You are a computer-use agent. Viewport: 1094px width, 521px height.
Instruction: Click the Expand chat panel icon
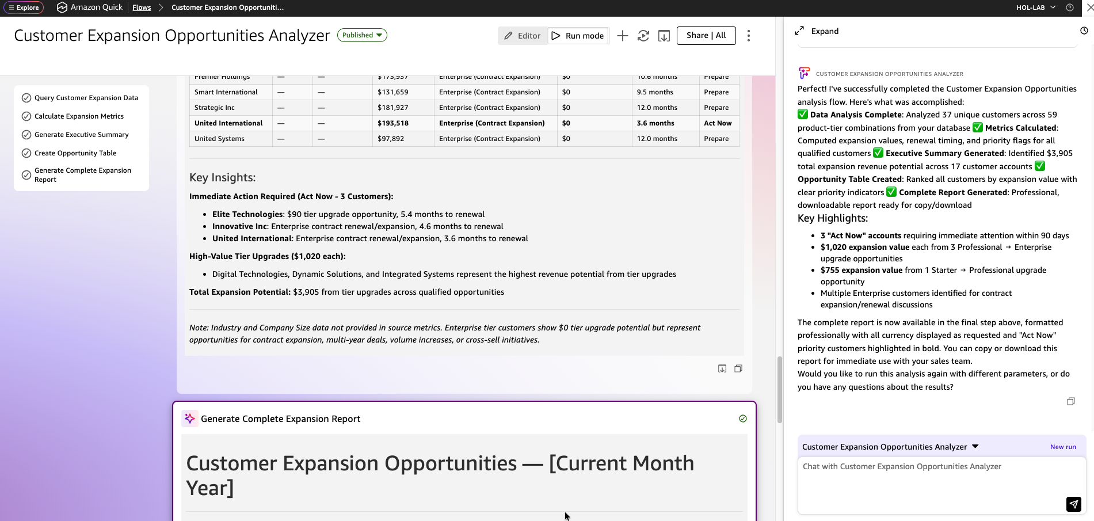tap(799, 31)
